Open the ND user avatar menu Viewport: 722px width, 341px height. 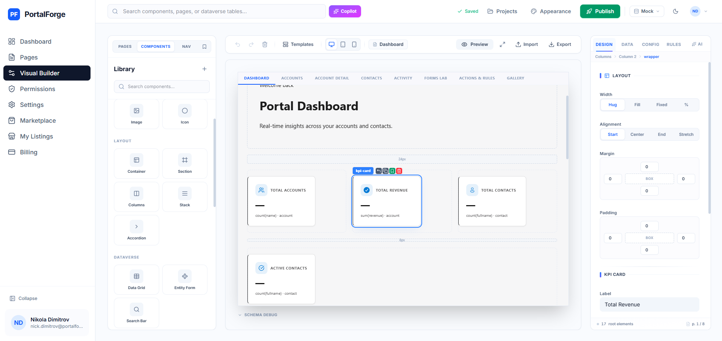click(694, 11)
